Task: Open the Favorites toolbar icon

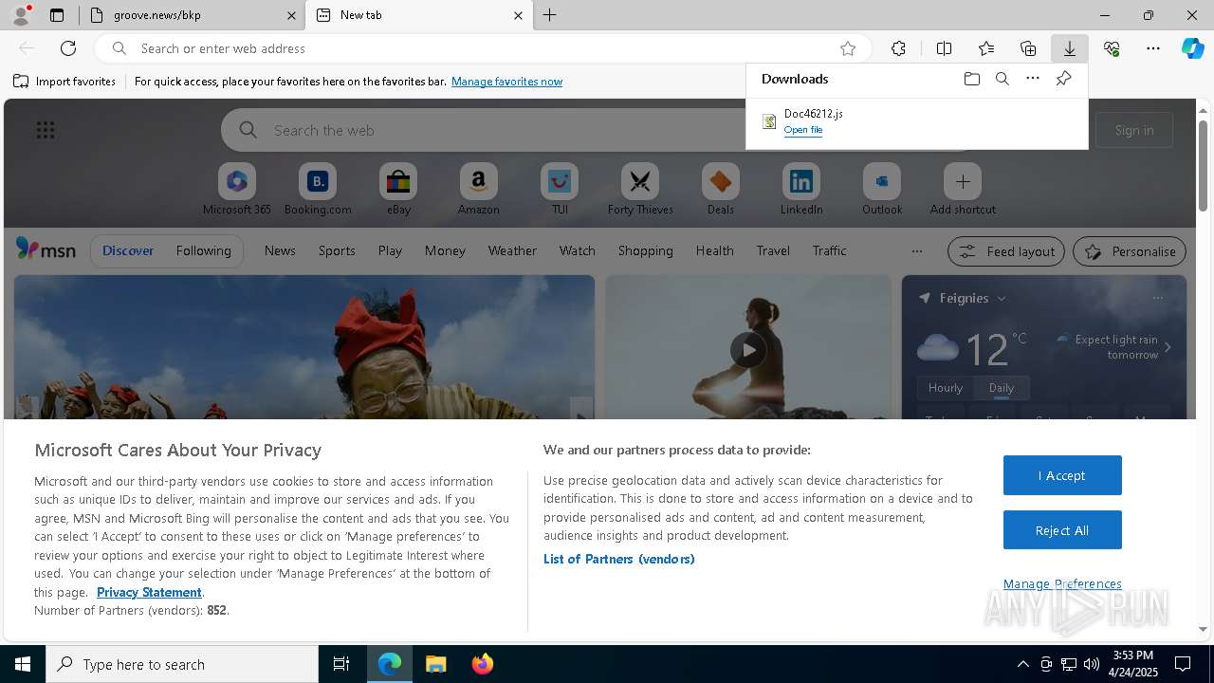Action: click(986, 48)
